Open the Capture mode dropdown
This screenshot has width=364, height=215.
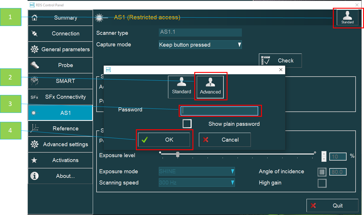click(239, 44)
